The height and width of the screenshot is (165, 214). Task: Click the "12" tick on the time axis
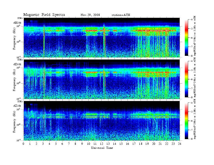click(x=102, y=144)
